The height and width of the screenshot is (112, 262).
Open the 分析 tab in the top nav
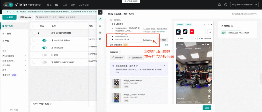coord(73,5)
